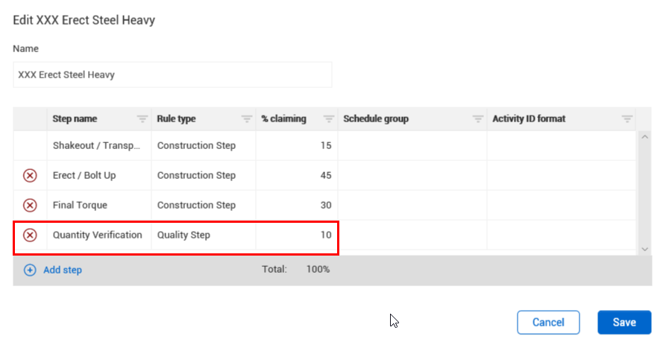
Task: Open the Activity ID format column filter
Action: pos(627,119)
